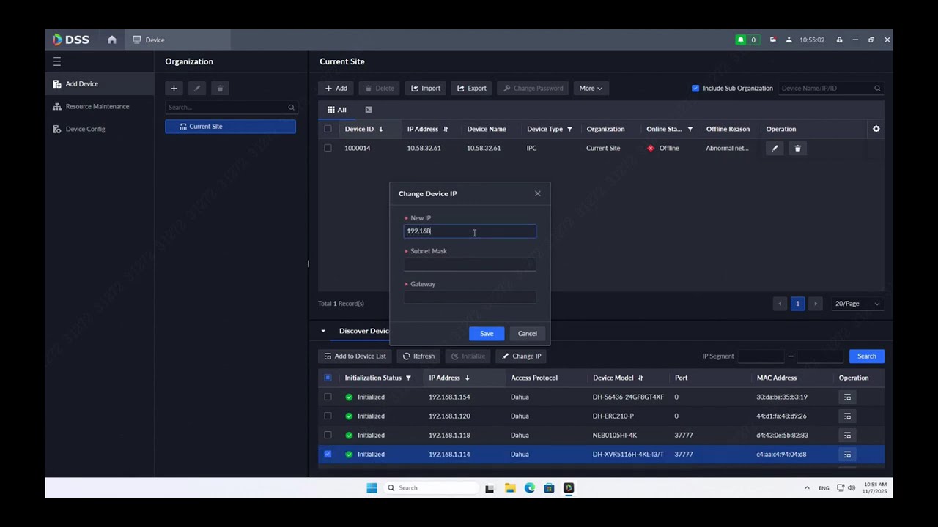The height and width of the screenshot is (527, 938).
Task: Open the device table column settings gear
Action: (876, 129)
